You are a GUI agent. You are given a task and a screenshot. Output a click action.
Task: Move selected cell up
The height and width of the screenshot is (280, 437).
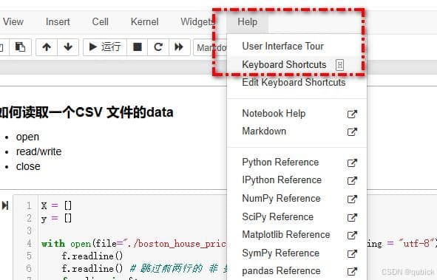tap(47, 47)
